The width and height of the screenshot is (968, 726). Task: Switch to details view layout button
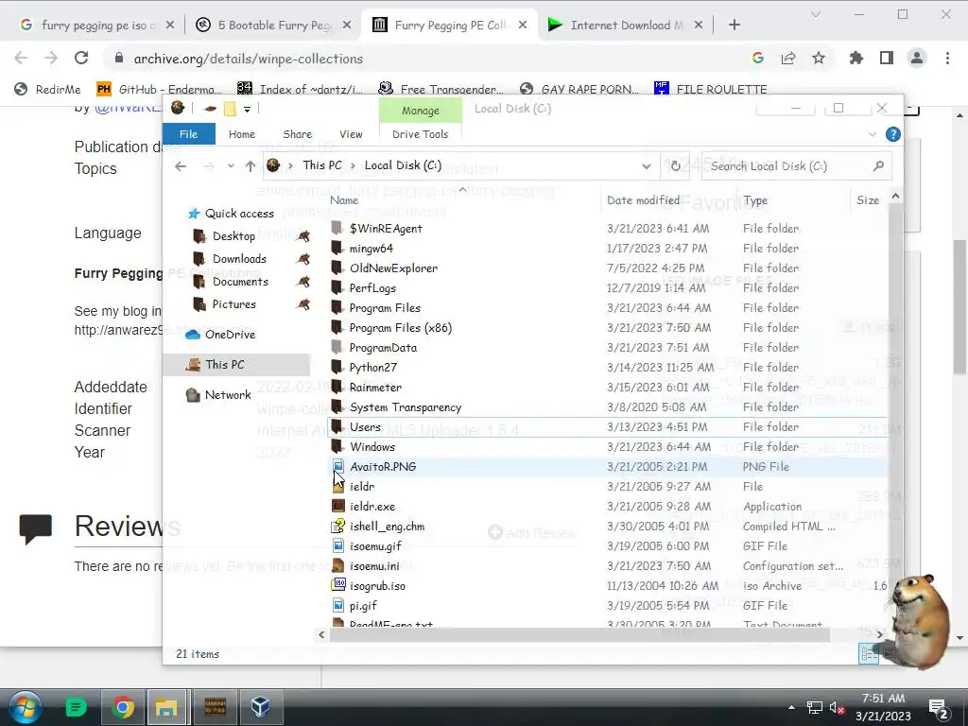[868, 654]
